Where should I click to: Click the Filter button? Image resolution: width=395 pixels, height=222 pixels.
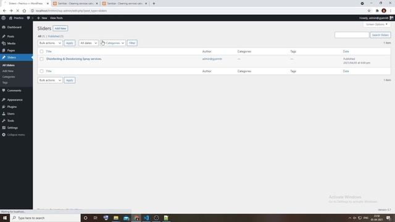click(132, 43)
